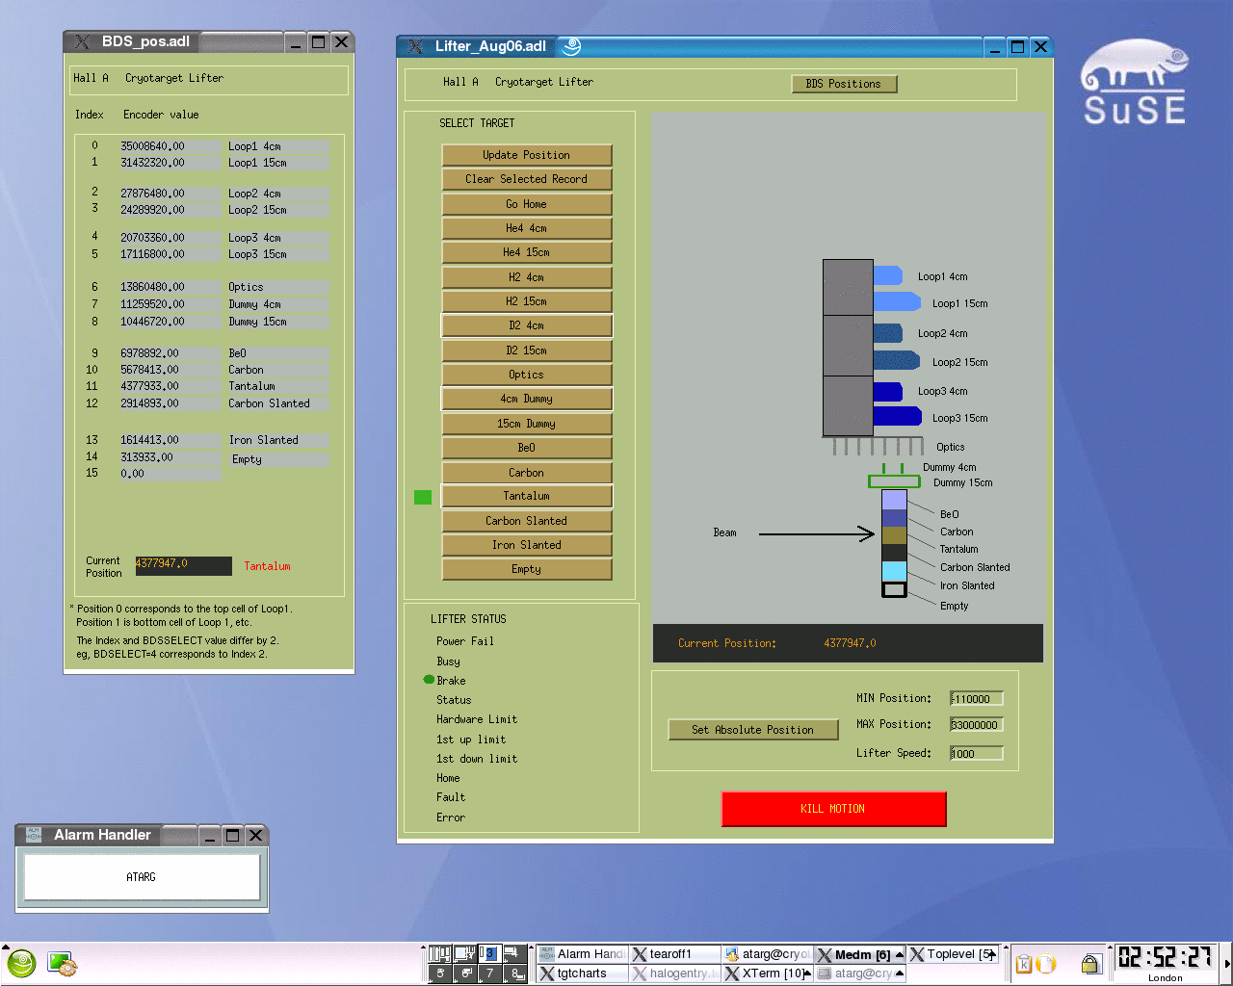This screenshot has height=986, width=1233.
Task: Click the sticky icon in Lifter_Aug06.adl title bar
Action: [x=571, y=46]
